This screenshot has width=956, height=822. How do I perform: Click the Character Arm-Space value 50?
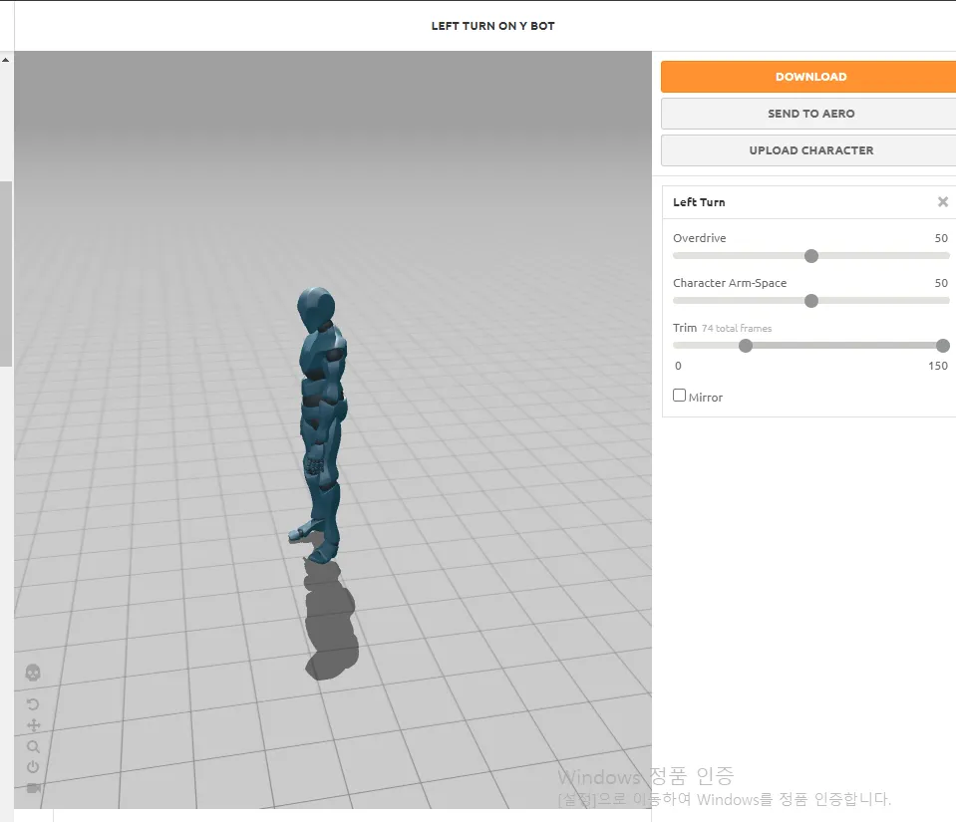click(941, 283)
